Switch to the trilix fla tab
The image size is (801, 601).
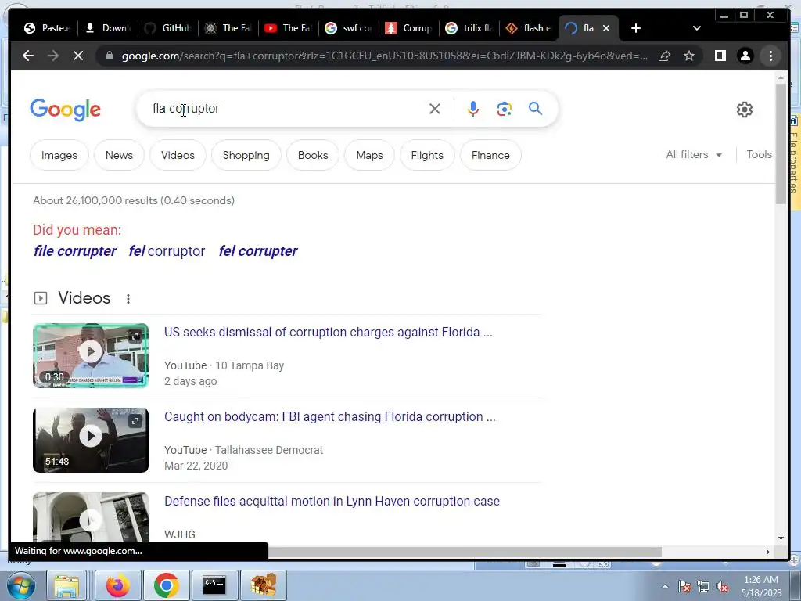pos(469,28)
